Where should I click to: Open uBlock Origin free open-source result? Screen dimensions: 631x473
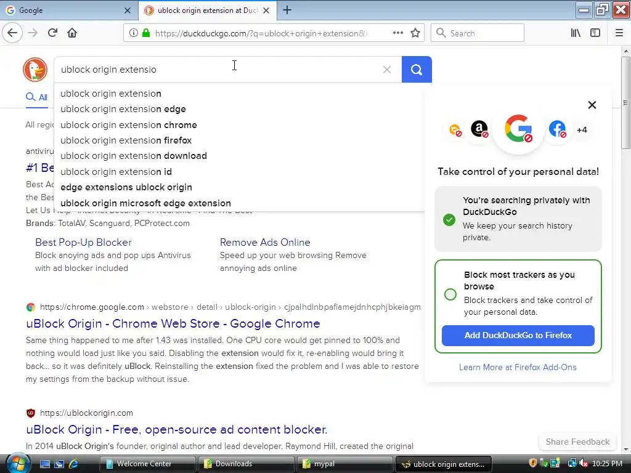pos(177,429)
